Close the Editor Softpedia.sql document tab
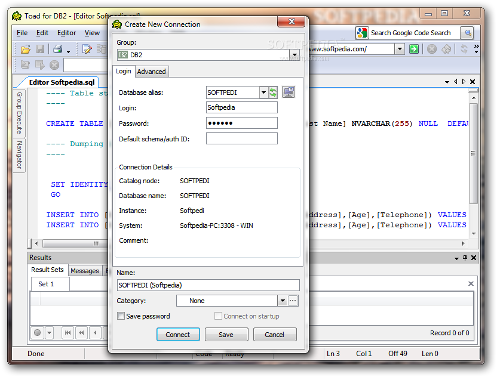The image size is (497, 377). point(473,82)
